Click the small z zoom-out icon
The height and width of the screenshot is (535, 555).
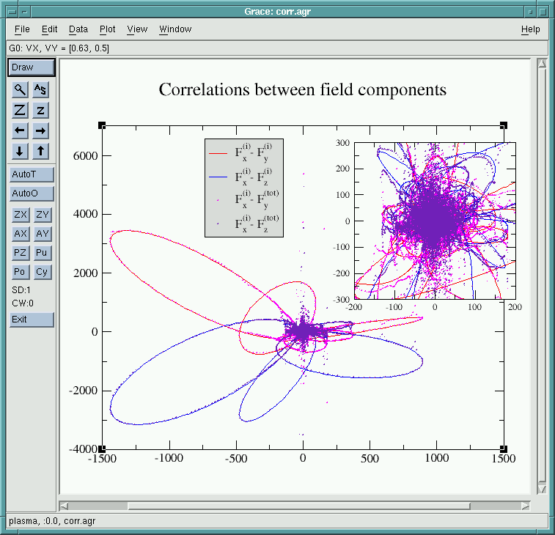[x=41, y=110]
